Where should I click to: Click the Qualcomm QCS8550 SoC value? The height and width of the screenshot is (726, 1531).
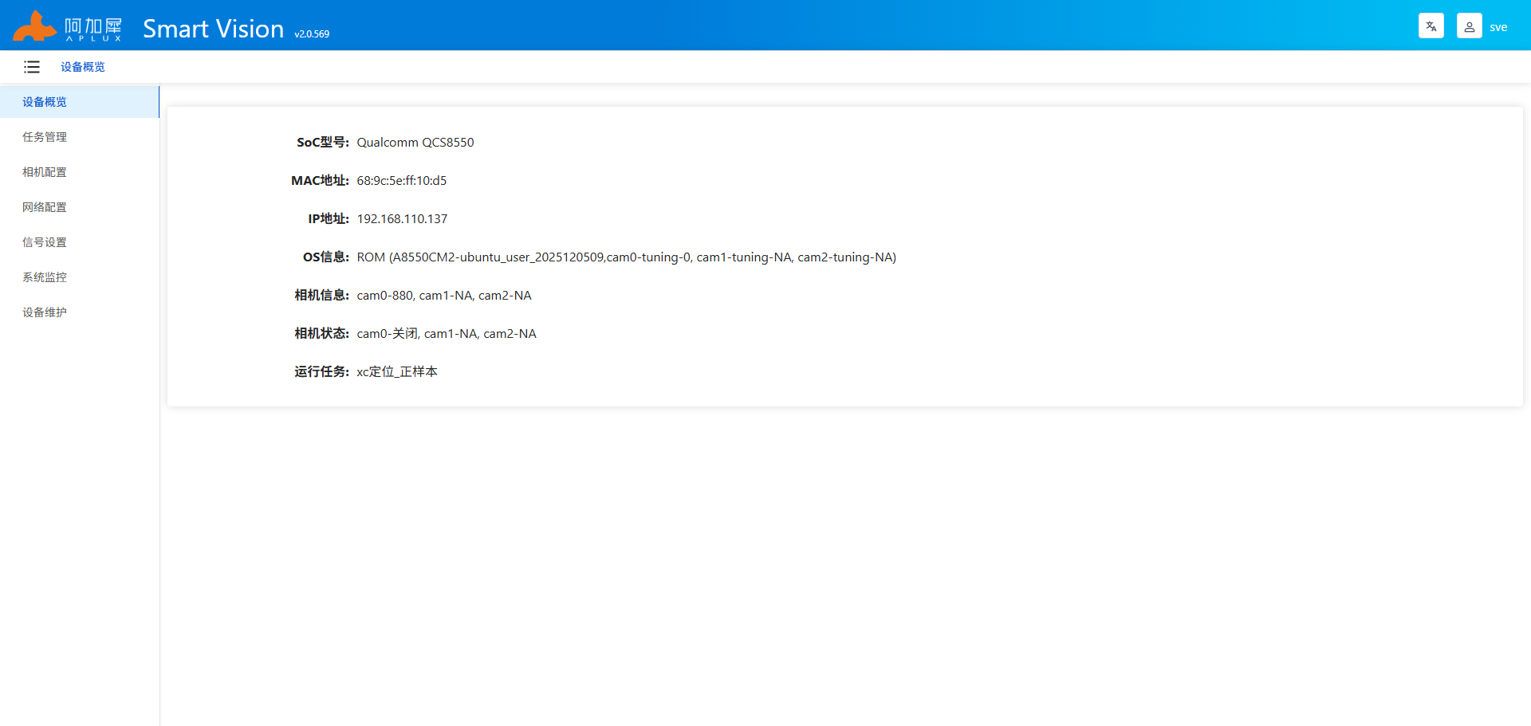[415, 143]
